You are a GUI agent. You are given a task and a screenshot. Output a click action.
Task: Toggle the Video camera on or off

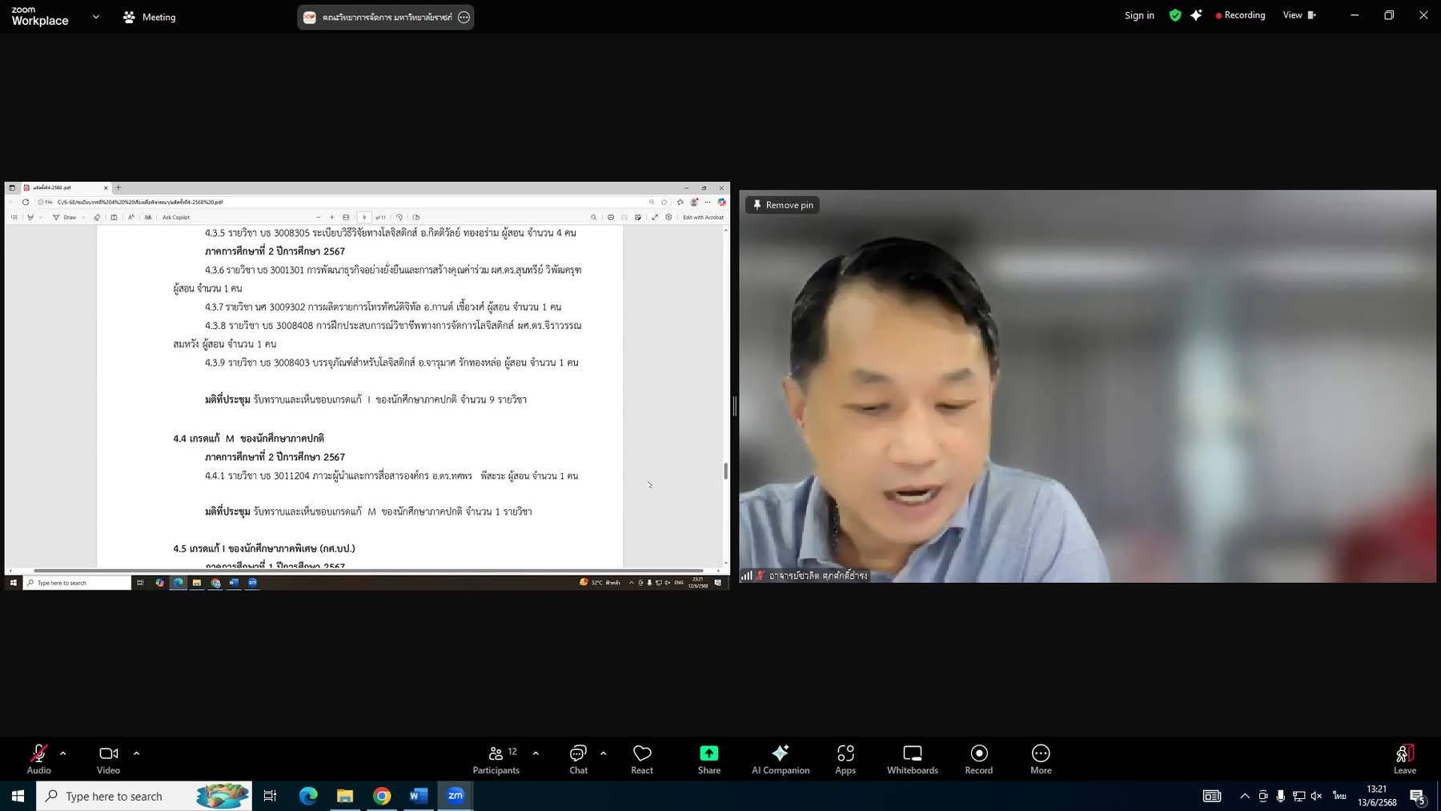108,759
